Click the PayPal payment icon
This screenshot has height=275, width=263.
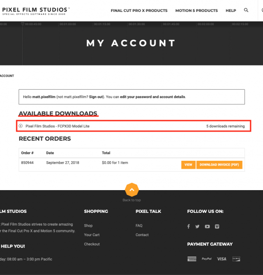click(207, 259)
